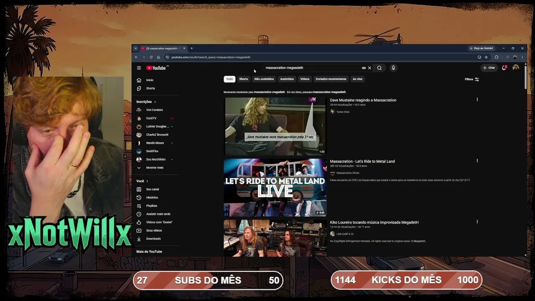Open the YouTube hamburger guide menu
535x301 pixels.
(x=139, y=68)
